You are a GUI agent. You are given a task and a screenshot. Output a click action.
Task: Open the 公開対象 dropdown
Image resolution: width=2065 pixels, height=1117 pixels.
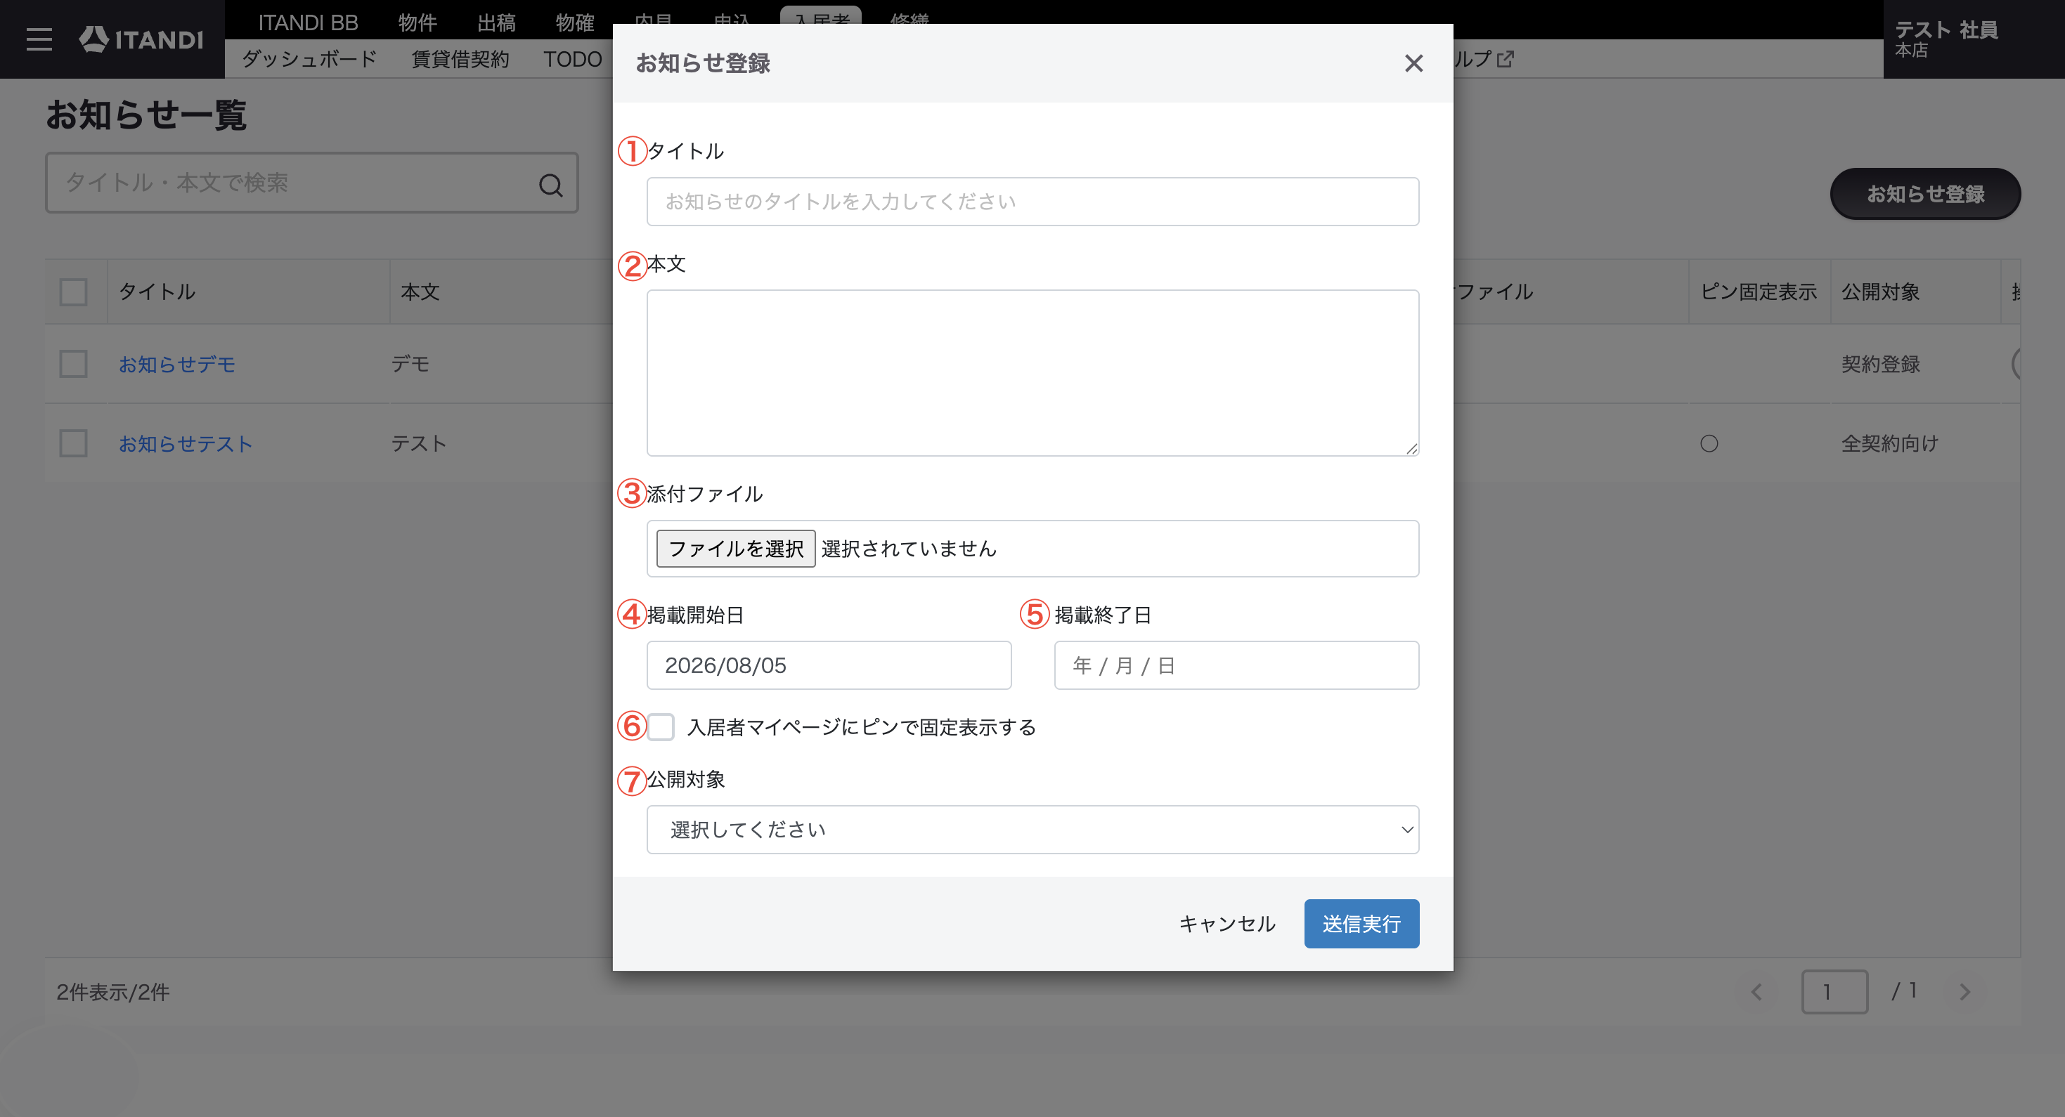tap(1032, 830)
